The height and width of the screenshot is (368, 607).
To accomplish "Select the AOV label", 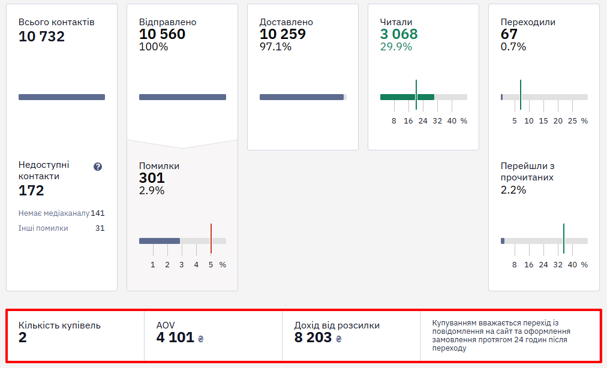I will pyautogui.click(x=166, y=325).
